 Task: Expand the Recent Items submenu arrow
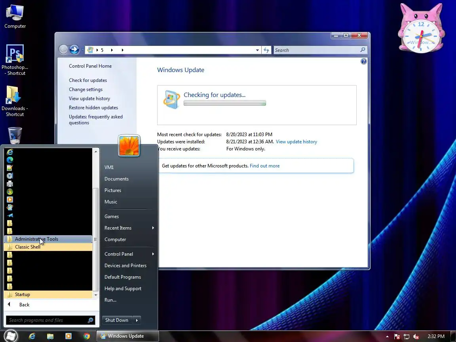coord(153,228)
